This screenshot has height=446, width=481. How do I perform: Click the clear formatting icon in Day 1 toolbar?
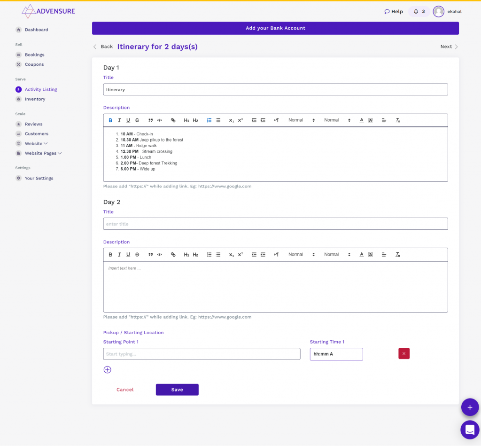pos(397,120)
